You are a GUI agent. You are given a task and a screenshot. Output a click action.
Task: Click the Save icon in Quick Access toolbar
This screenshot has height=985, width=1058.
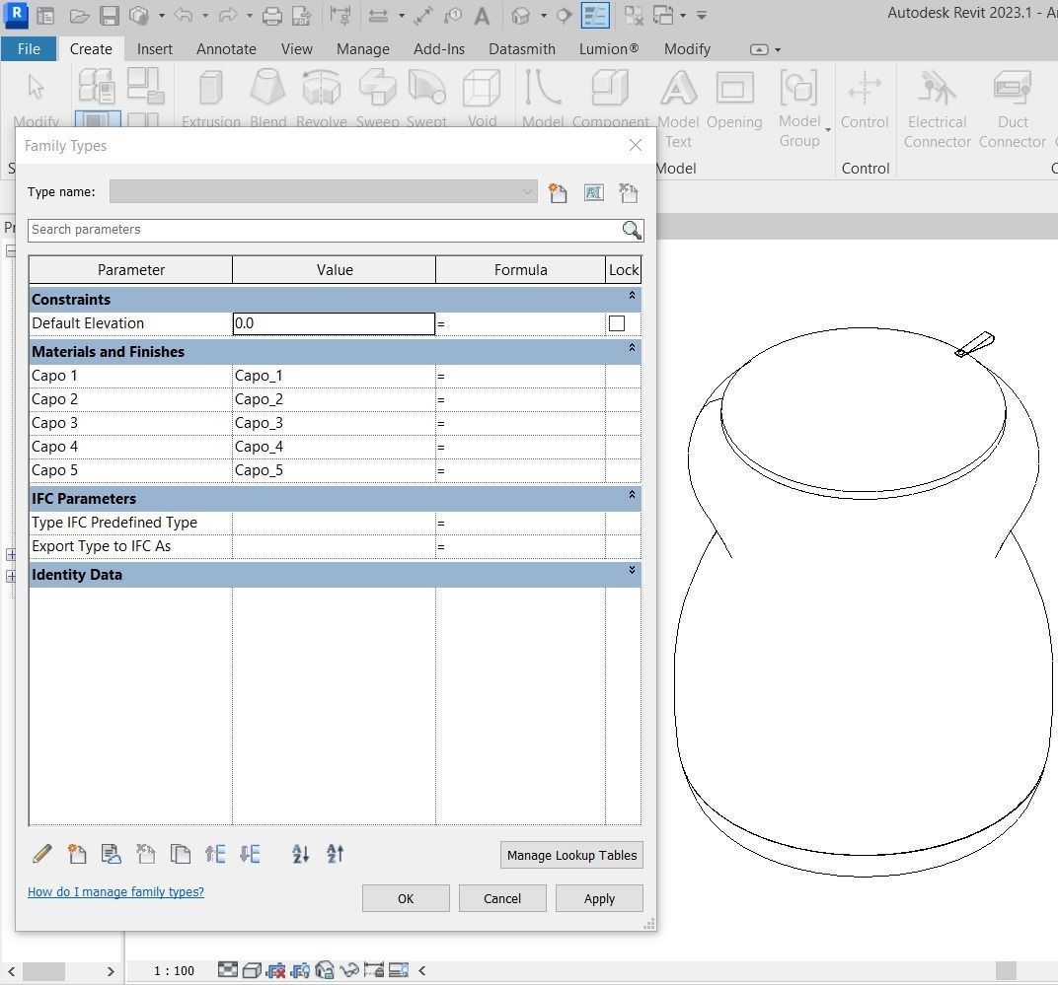pyautogui.click(x=109, y=15)
